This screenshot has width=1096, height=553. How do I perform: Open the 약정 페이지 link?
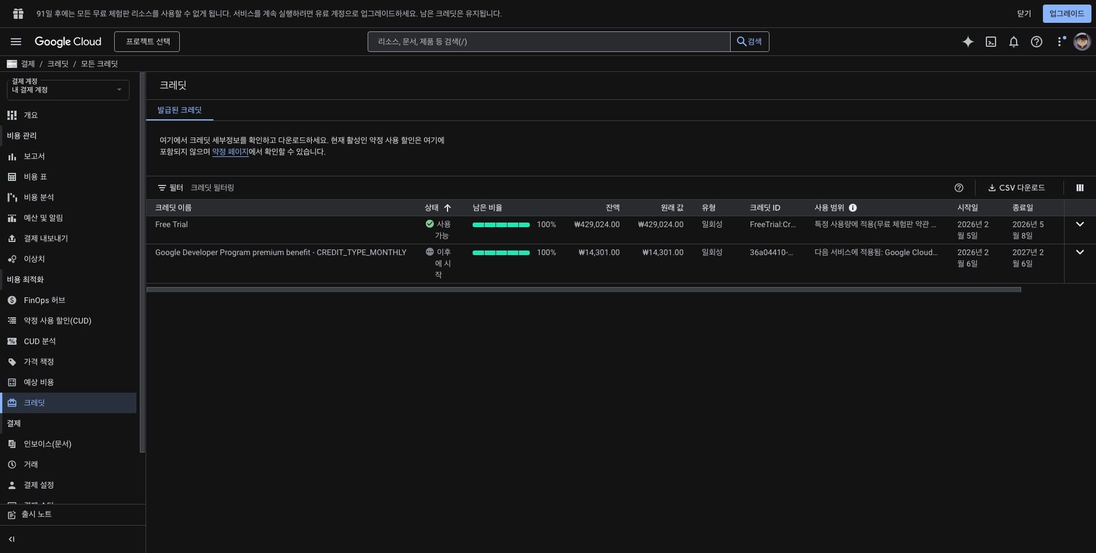[x=230, y=152]
